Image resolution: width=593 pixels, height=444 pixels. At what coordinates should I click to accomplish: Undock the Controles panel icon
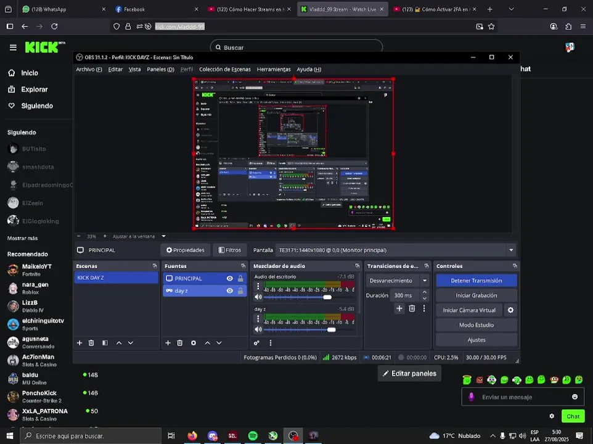[x=515, y=266]
